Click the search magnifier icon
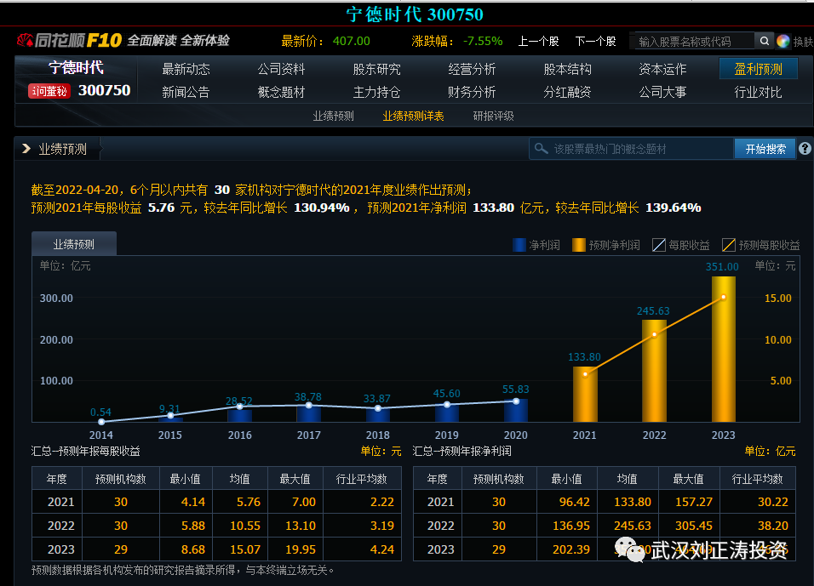The width and height of the screenshot is (814, 586). tap(764, 41)
